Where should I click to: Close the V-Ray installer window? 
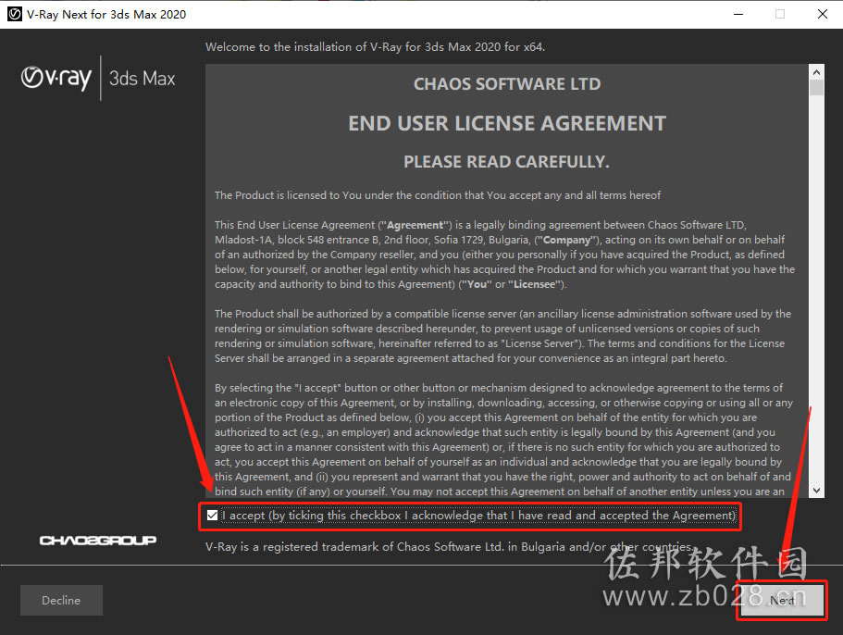click(x=822, y=15)
